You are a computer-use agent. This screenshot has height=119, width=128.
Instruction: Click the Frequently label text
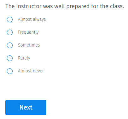[x=28, y=32]
